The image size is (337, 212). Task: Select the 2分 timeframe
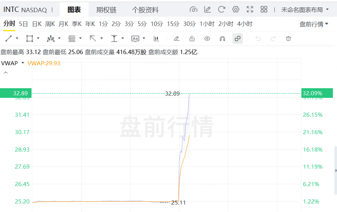116,24
